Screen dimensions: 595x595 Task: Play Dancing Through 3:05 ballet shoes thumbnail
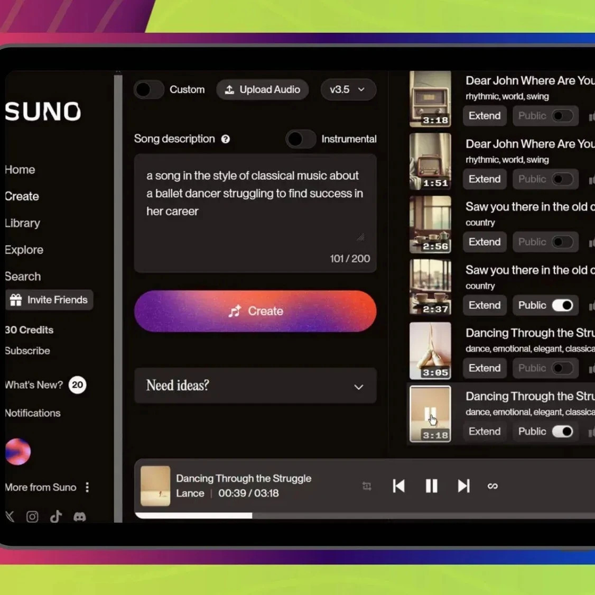click(x=430, y=351)
